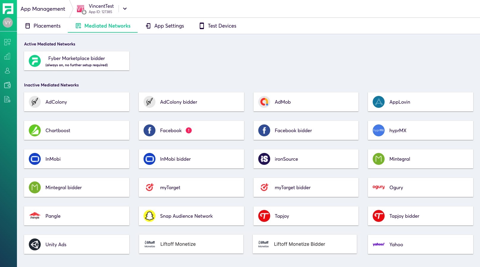Select the InMobi bidder label
The height and width of the screenshot is (267, 480).
175,159
